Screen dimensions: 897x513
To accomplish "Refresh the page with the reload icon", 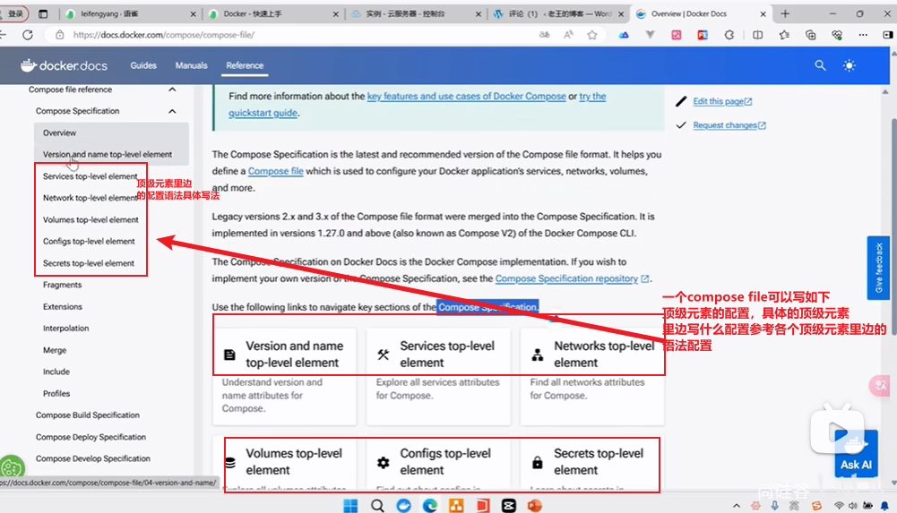I will pos(28,35).
